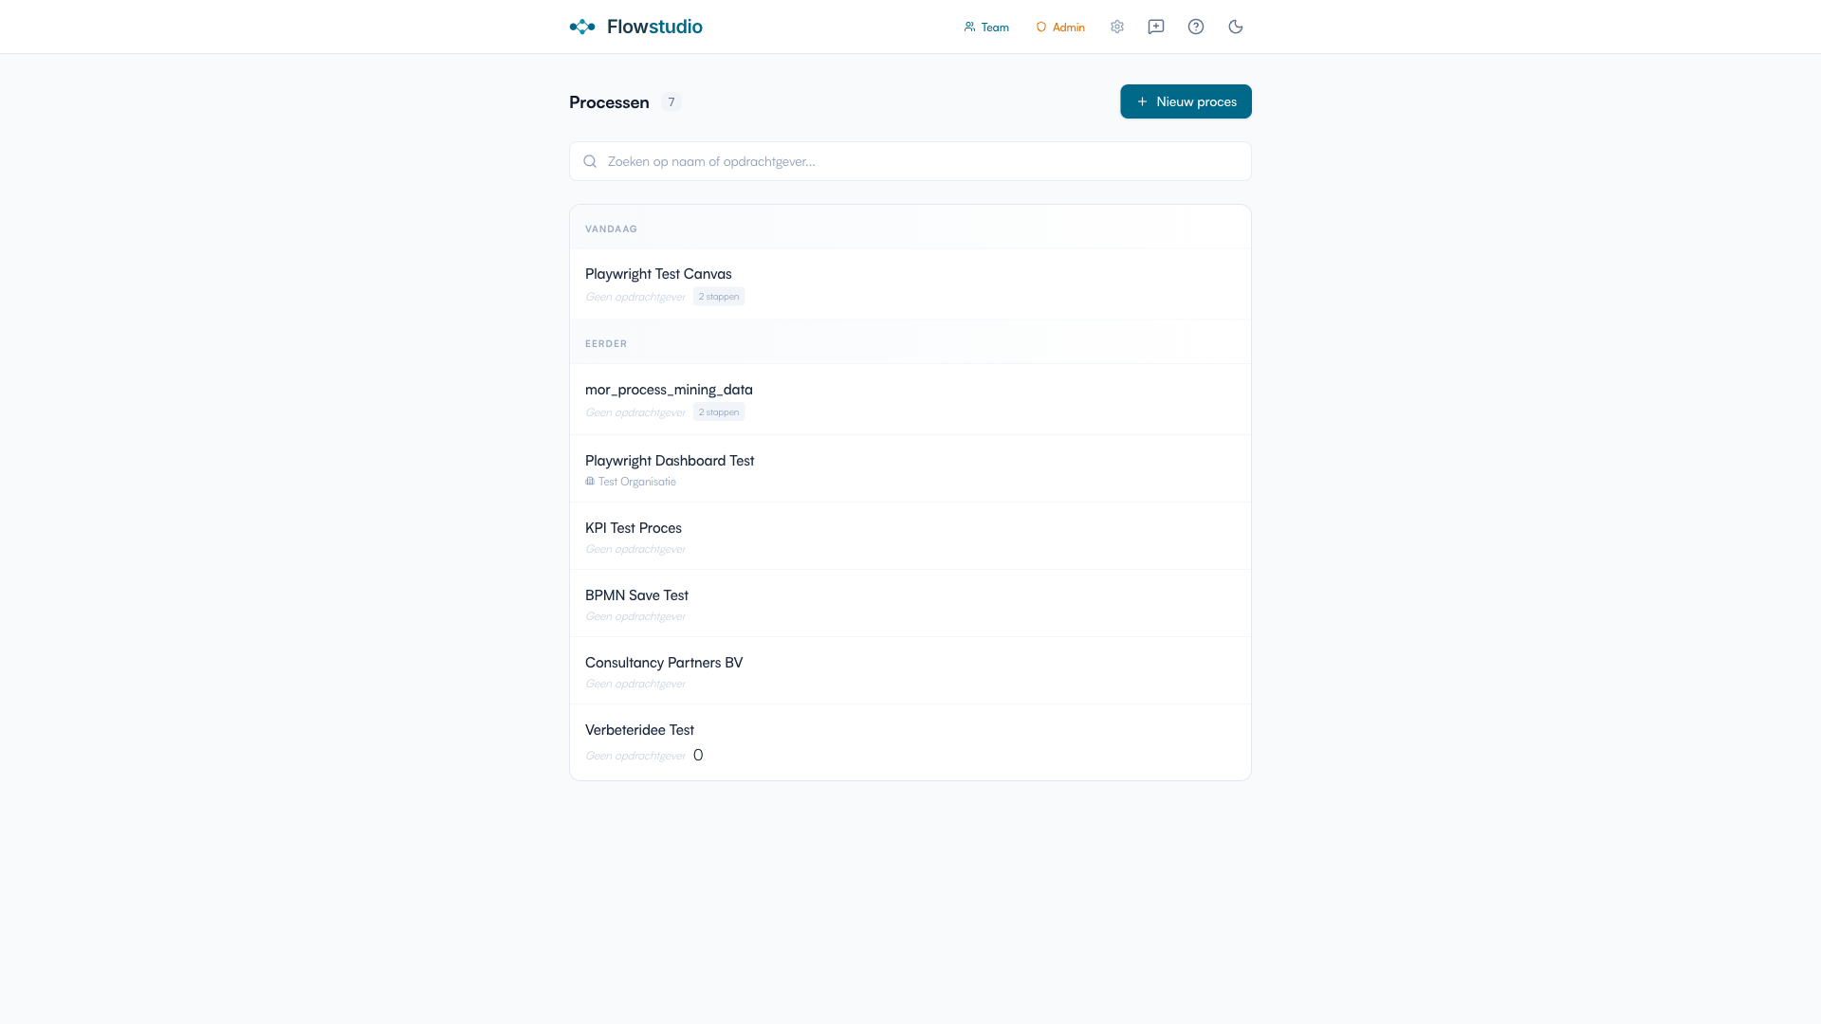Image resolution: width=1821 pixels, height=1024 pixels.
Task: Open the EERDER section header
Action: pos(606,343)
